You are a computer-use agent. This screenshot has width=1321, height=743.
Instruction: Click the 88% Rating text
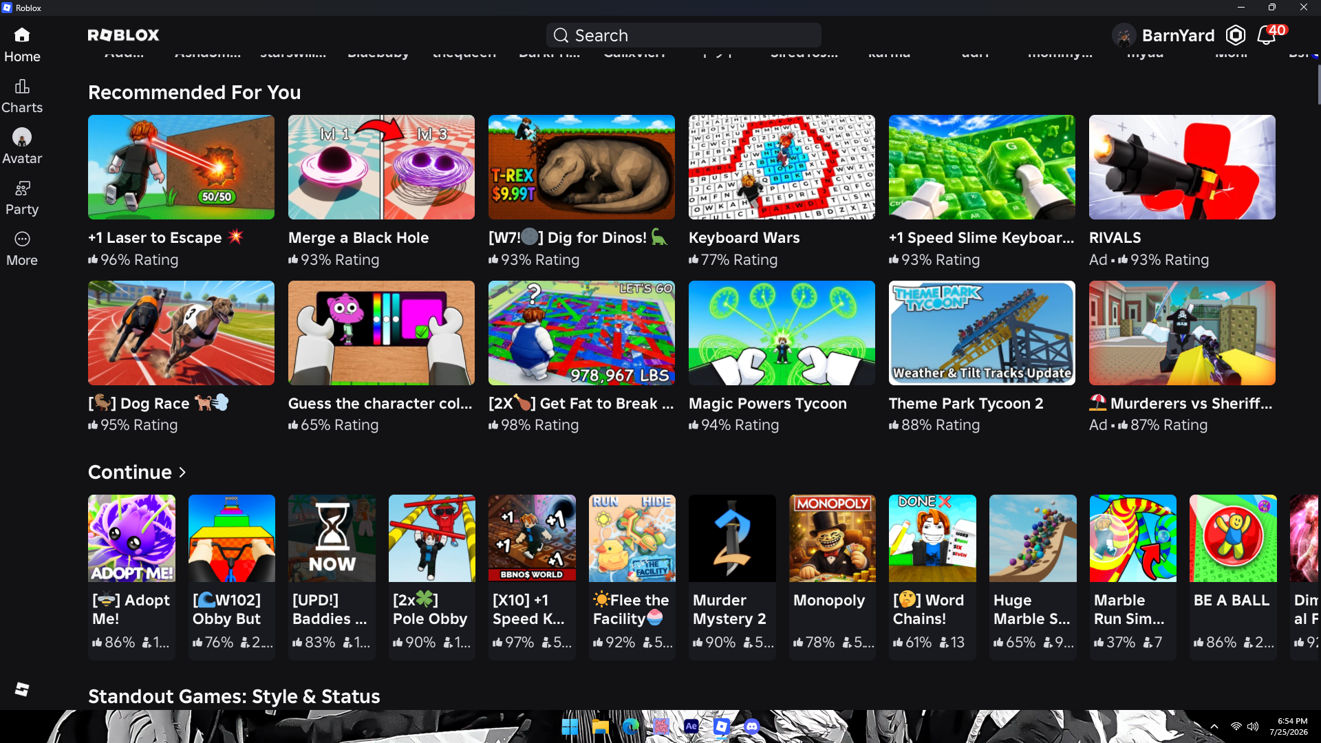tap(941, 425)
